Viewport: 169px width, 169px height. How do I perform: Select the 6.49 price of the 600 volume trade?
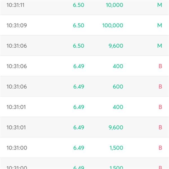tap(79, 86)
